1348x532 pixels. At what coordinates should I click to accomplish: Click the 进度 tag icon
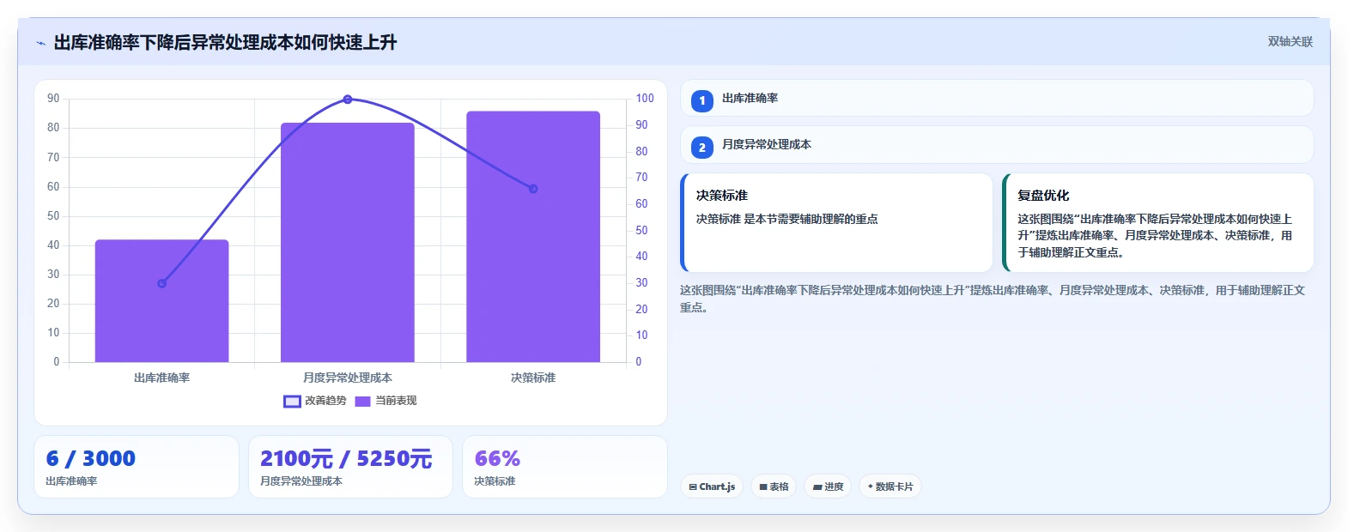click(817, 487)
